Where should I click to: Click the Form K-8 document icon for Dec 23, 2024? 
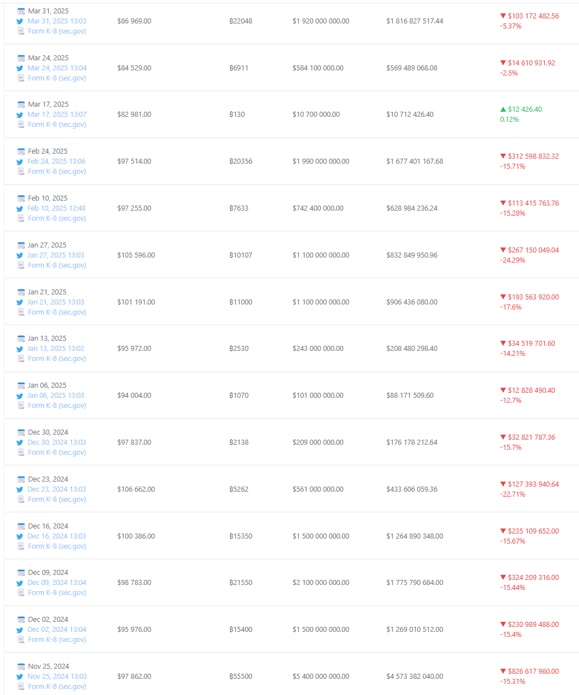tap(21, 499)
